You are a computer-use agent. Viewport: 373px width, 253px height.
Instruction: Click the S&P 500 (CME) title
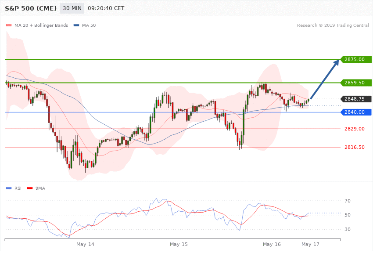click(x=31, y=8)
